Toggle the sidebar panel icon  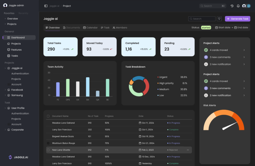click(x=46, y=6)
